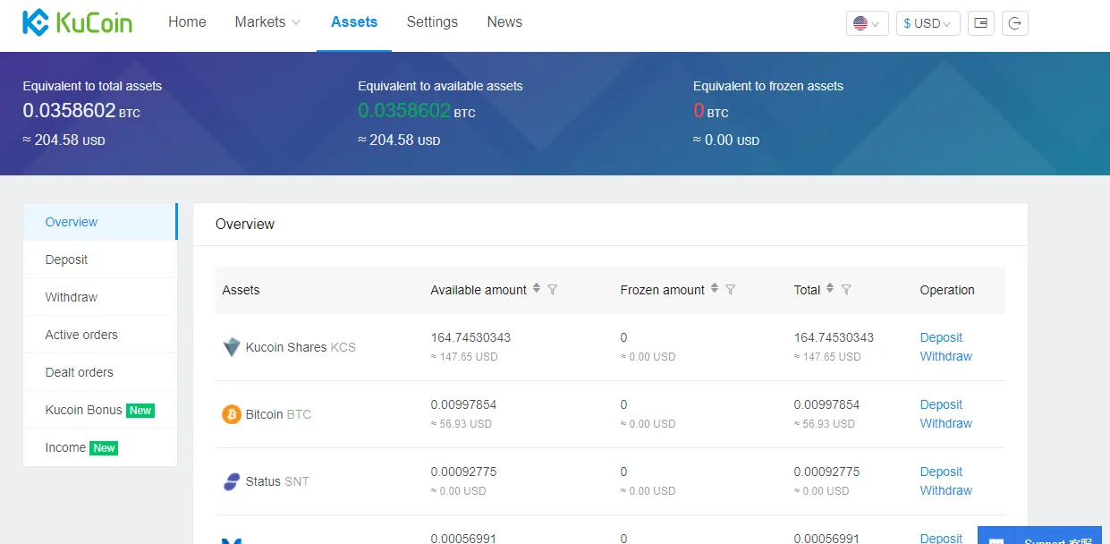Open the language flag selector

coord(867,23)
